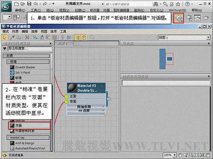Close the Navigator (导航器) panel

(209, 43)
